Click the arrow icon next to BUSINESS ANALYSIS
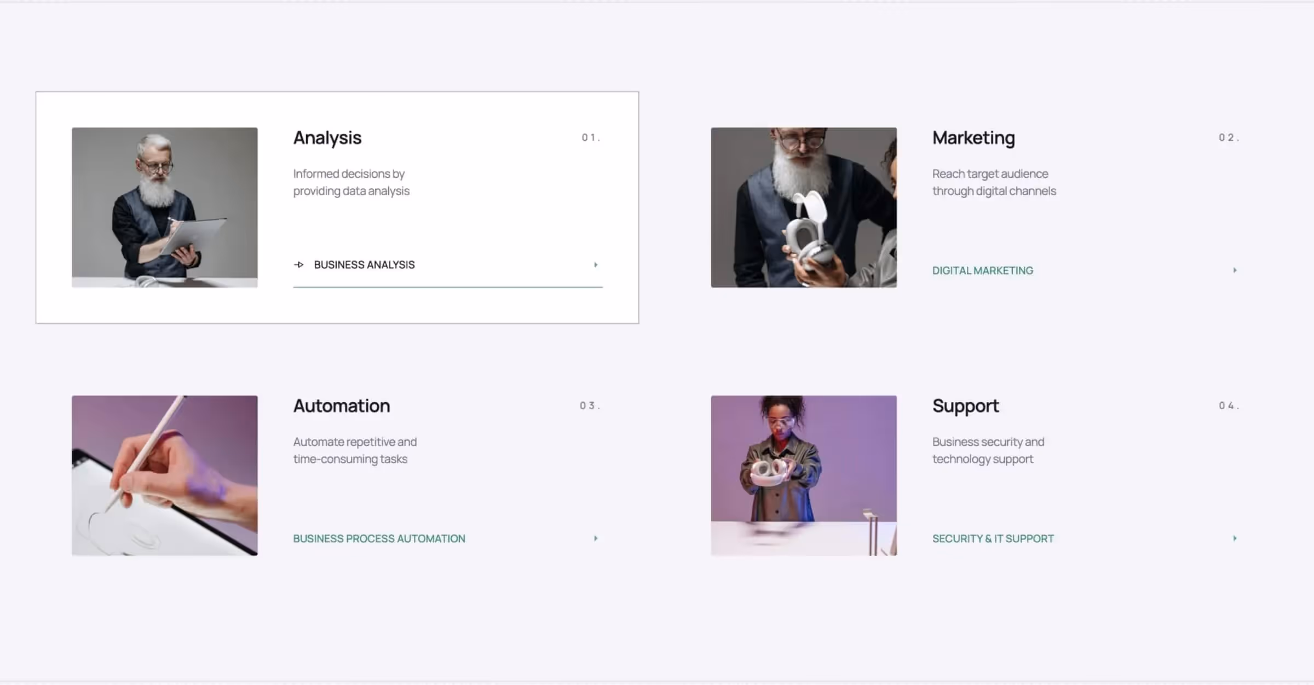1314x685 pixels. tap(596, 265)
